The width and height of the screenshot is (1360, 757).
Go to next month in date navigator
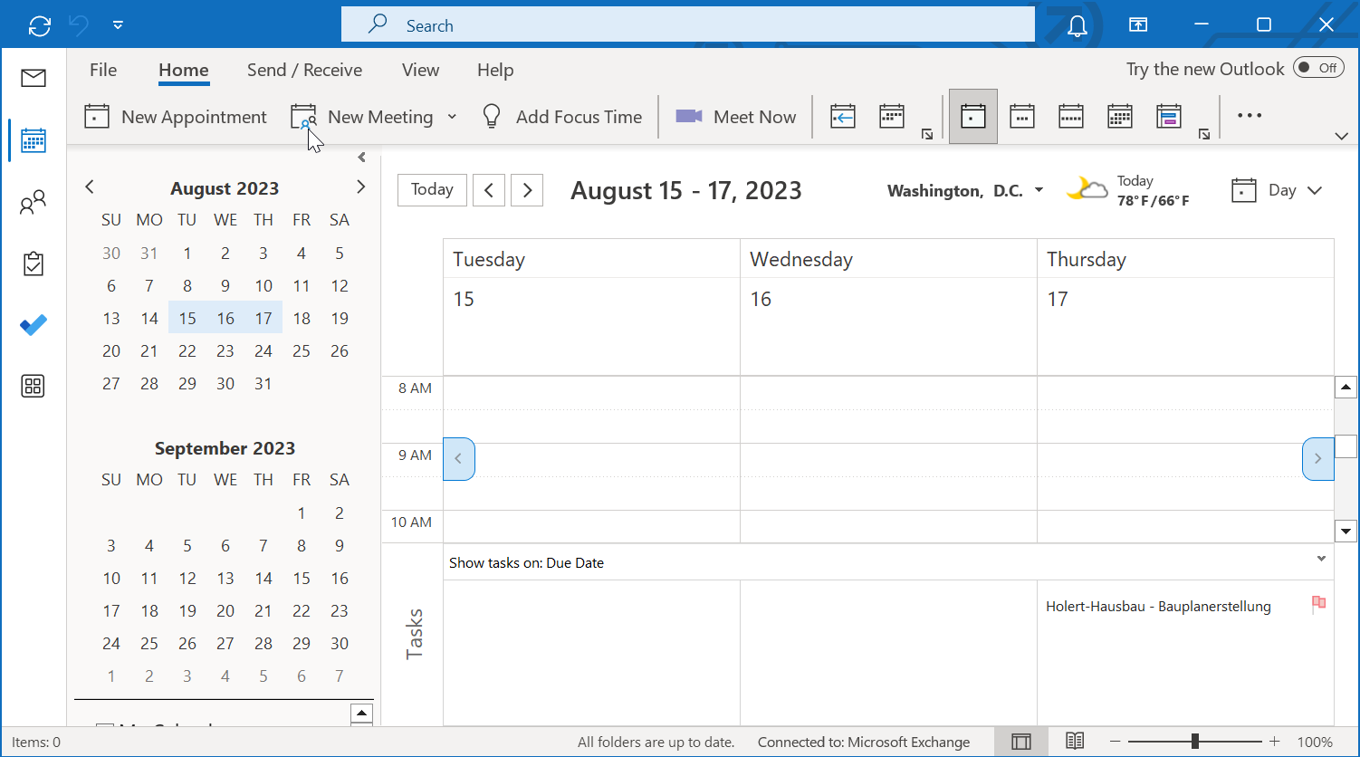pyautogui.click(x=360, y=187)
